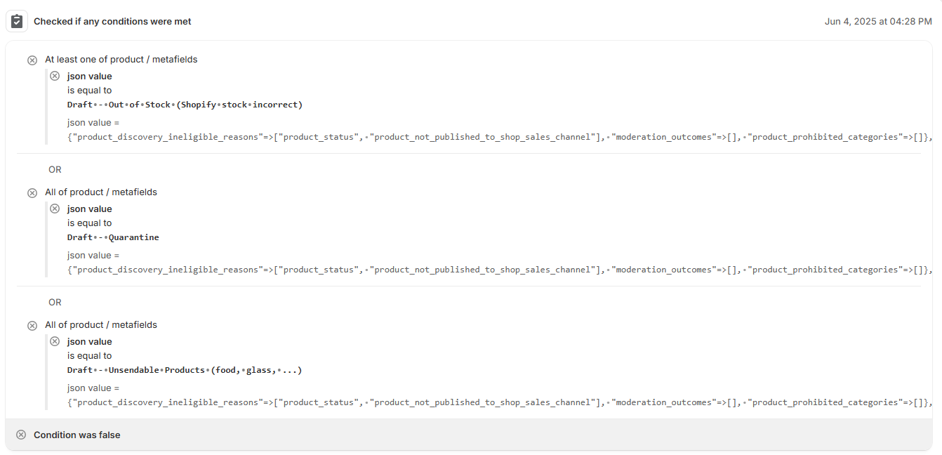Viewport: 942px width, 455px height.
Task: Click the first 'OR' separator label
Action: 55,170
